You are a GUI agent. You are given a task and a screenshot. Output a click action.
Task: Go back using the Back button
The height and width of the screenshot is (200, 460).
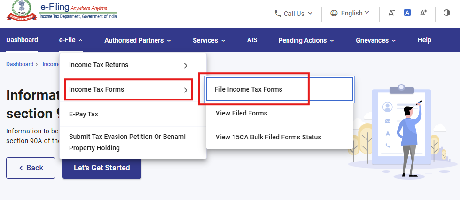tap(31, 168)
